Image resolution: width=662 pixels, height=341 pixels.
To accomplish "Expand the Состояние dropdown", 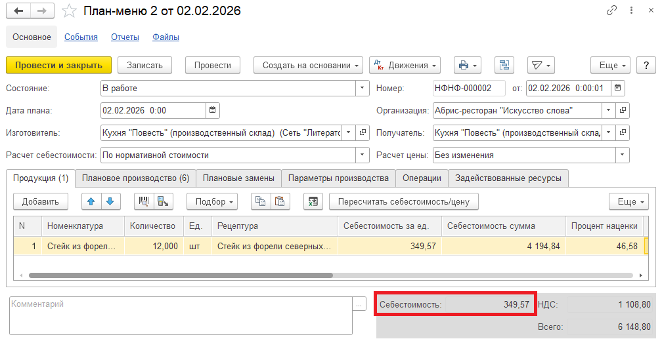I will [363, 88].
